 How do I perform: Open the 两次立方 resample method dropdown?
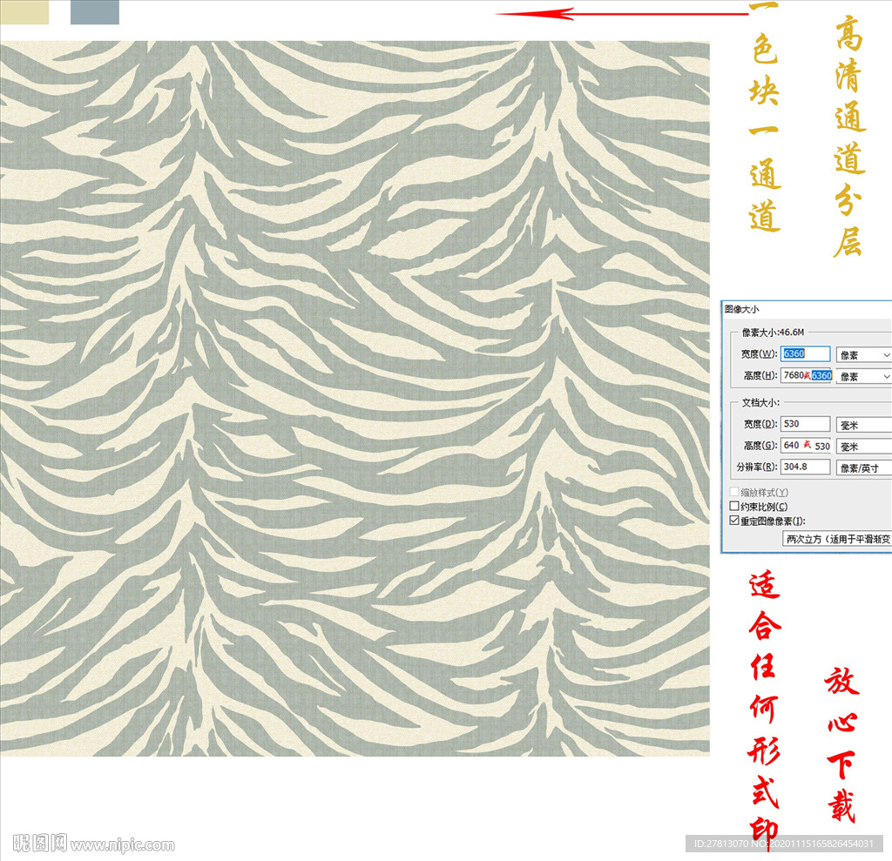[x=837, y=539]
